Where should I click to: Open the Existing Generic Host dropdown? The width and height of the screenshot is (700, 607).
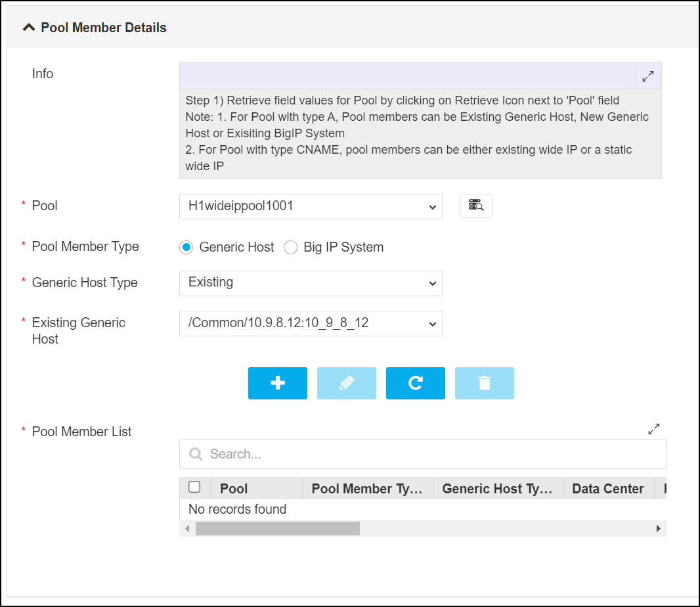click(311, 323)
